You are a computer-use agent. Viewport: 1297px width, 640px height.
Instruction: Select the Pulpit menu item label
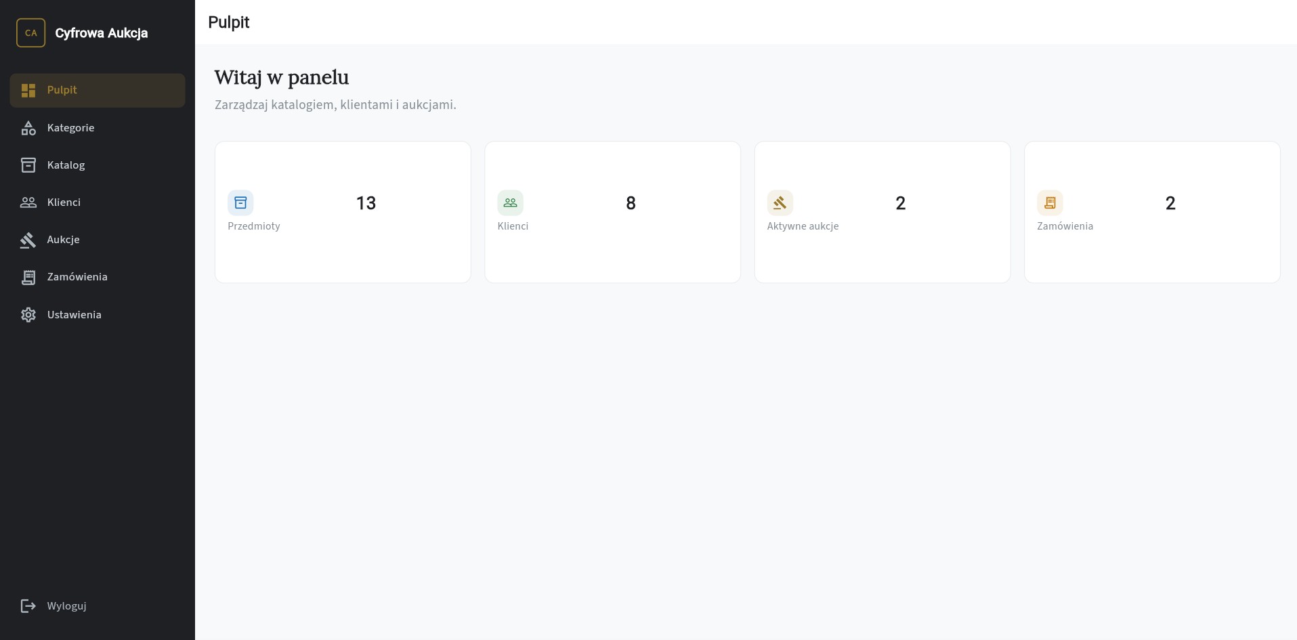62,90
